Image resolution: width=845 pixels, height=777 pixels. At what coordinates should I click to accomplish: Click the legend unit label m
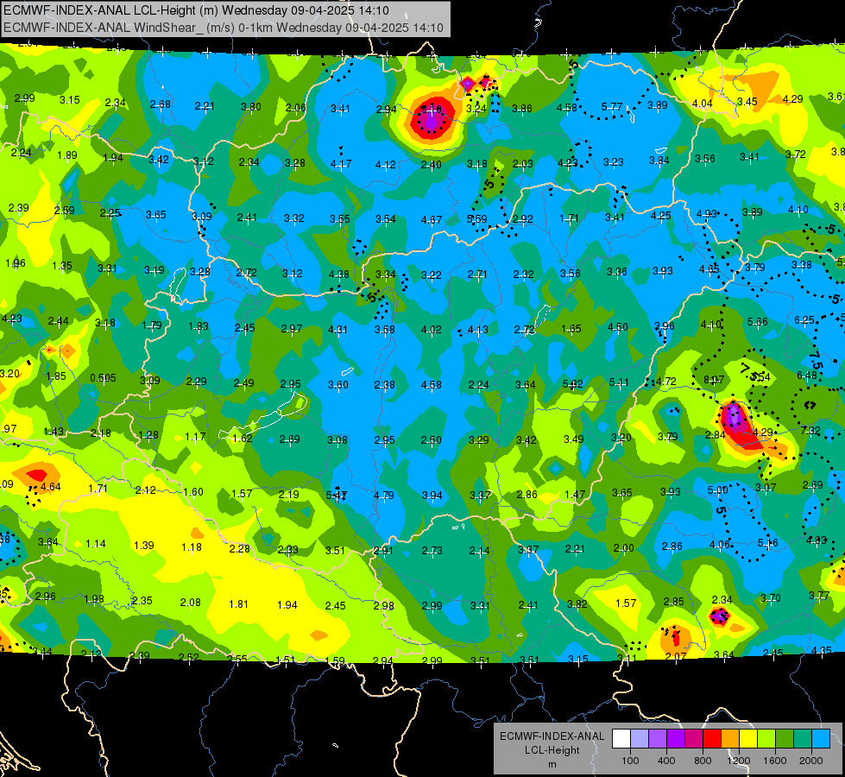click(x=552, y=764)
